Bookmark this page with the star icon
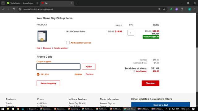The image size is (198, 111). tap(164, 9)
